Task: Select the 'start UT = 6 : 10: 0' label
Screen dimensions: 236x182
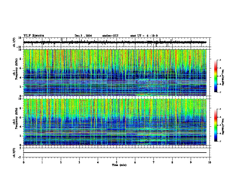Action: click(x=144, y=36)
